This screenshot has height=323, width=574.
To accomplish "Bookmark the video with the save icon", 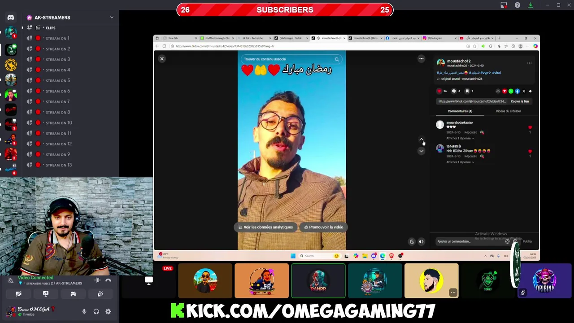I will click(467, 91).
